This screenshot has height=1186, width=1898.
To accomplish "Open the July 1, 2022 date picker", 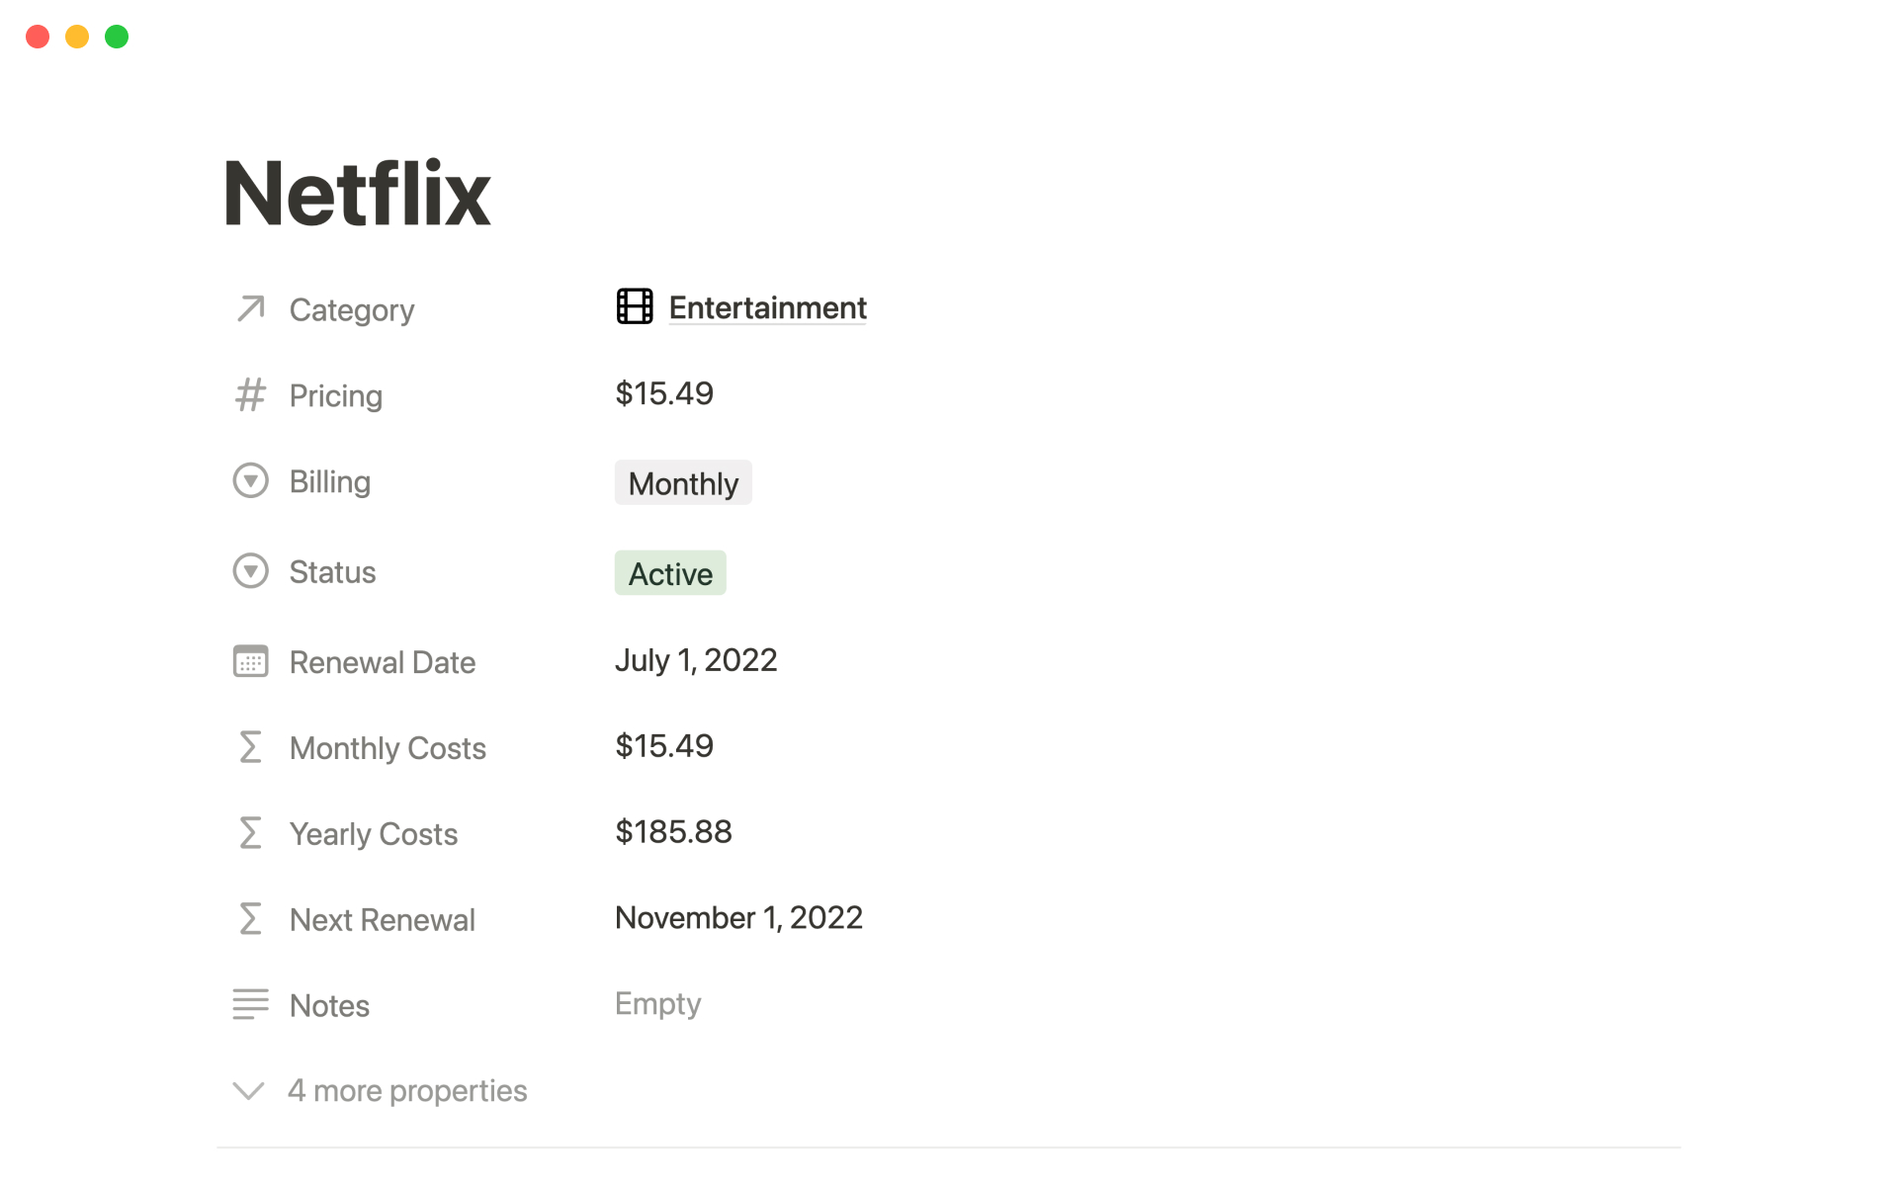I will click(696, 660).
